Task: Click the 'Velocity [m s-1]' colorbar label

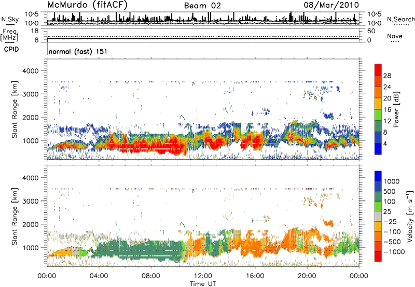Action: pyautogui.click(x=410, y=216)
